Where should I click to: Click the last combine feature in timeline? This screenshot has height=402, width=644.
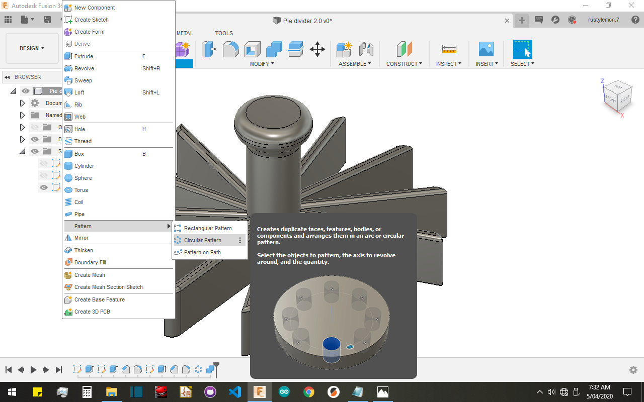point(210,370)
